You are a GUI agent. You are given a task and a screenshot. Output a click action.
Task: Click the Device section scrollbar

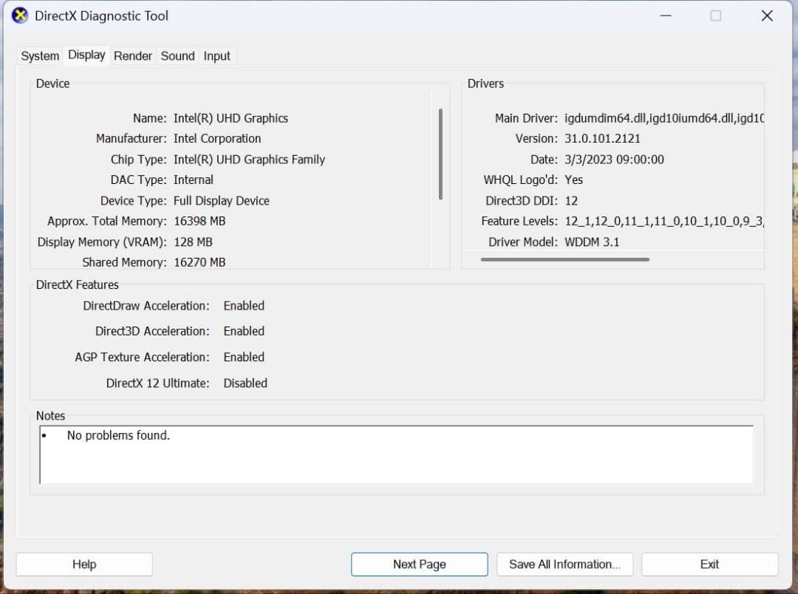tap(440, 155)
